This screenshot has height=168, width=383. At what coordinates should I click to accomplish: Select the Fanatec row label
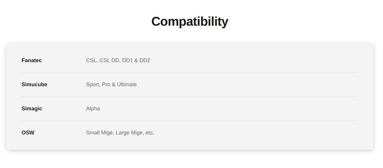[x=32, y=60]
